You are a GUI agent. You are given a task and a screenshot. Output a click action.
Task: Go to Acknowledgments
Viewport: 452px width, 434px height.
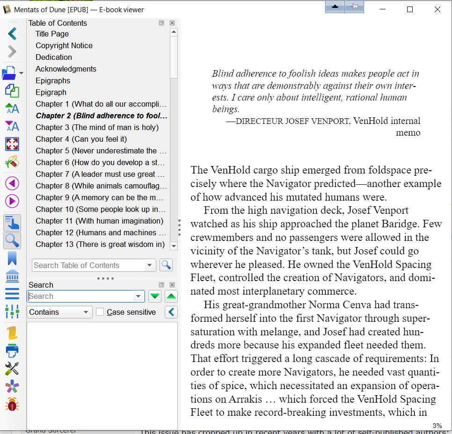click(66, 69)
